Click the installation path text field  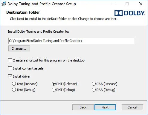click(71, 41)
